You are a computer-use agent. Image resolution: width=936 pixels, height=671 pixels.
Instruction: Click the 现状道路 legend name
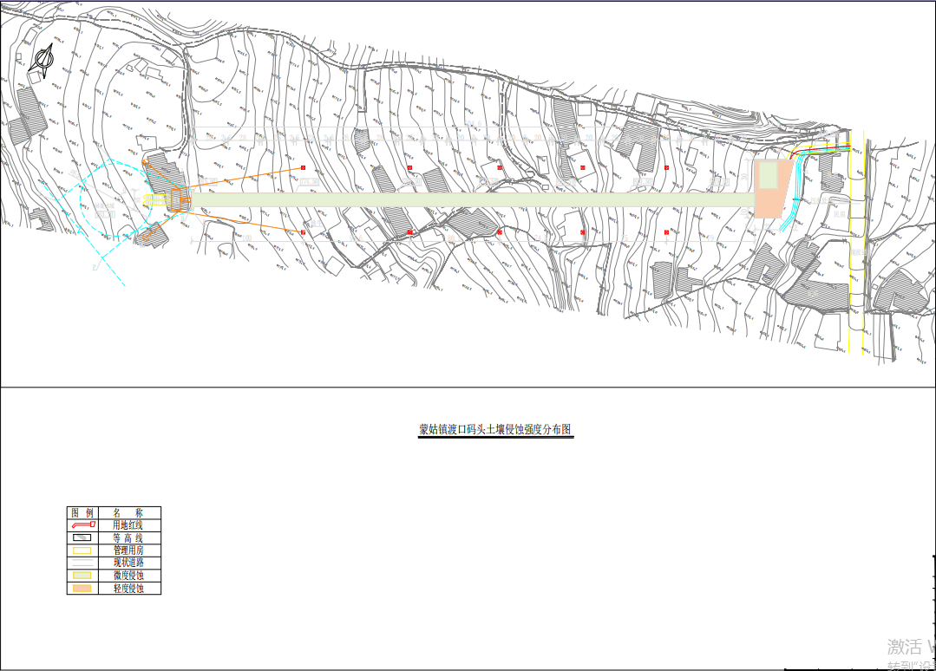128,563
